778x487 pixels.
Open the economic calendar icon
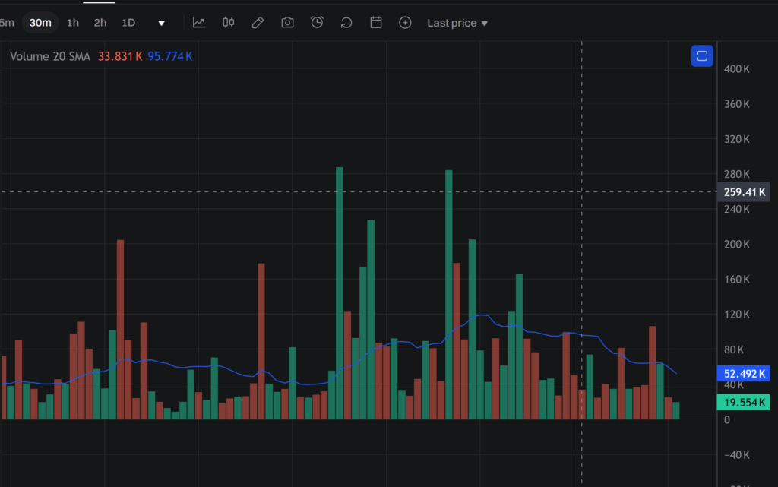tap(375, 23)
